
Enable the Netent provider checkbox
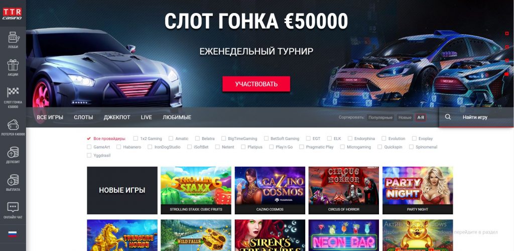click(217, 147)
